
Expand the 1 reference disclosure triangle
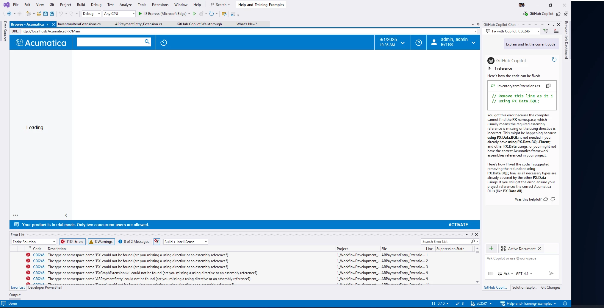click(489, 68)
